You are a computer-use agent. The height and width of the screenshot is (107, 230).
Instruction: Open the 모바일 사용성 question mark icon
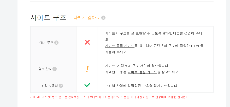click(61, 86)
